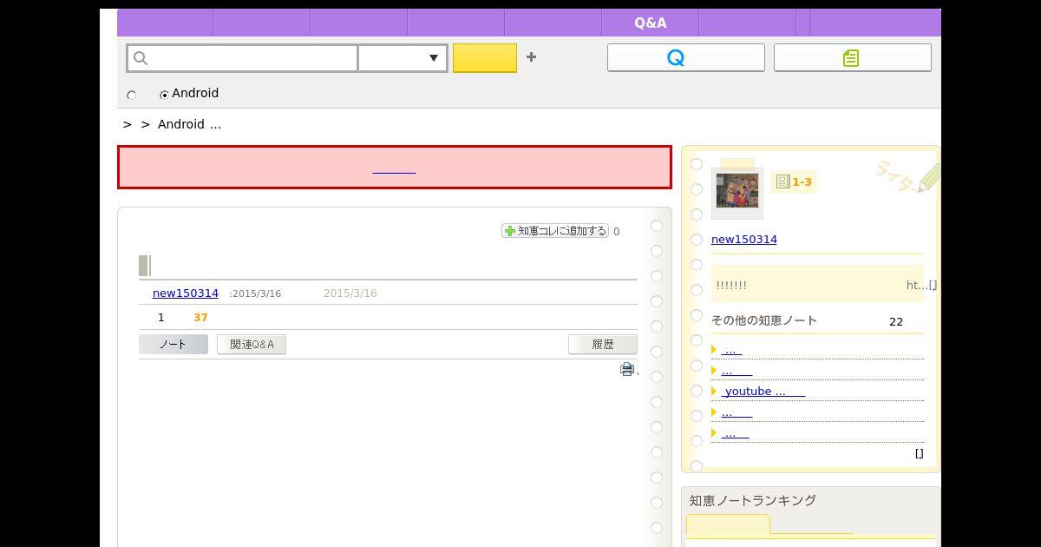This screenshot has height=547, width=1041.
Task: Switch to the 関連Q&A tab
Action: point(252,345)
